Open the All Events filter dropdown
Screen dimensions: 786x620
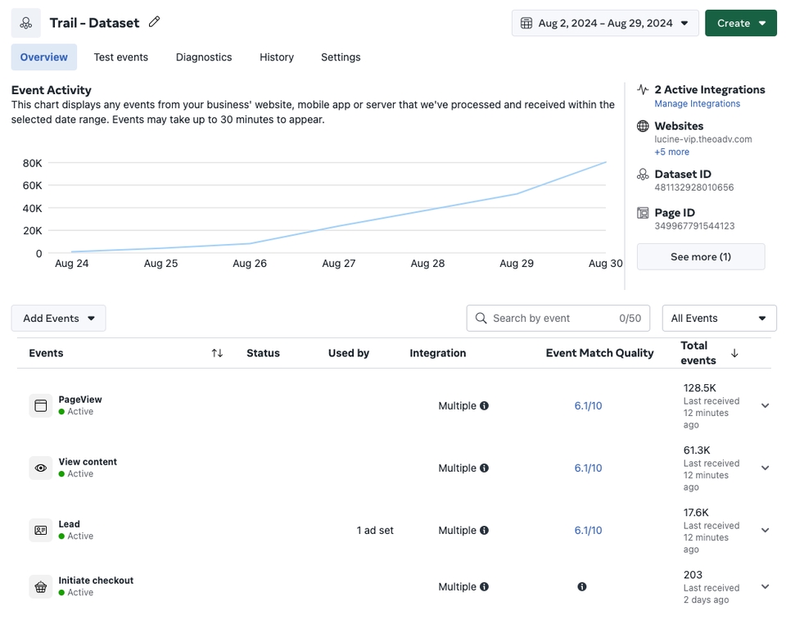(x=719, y=318)
